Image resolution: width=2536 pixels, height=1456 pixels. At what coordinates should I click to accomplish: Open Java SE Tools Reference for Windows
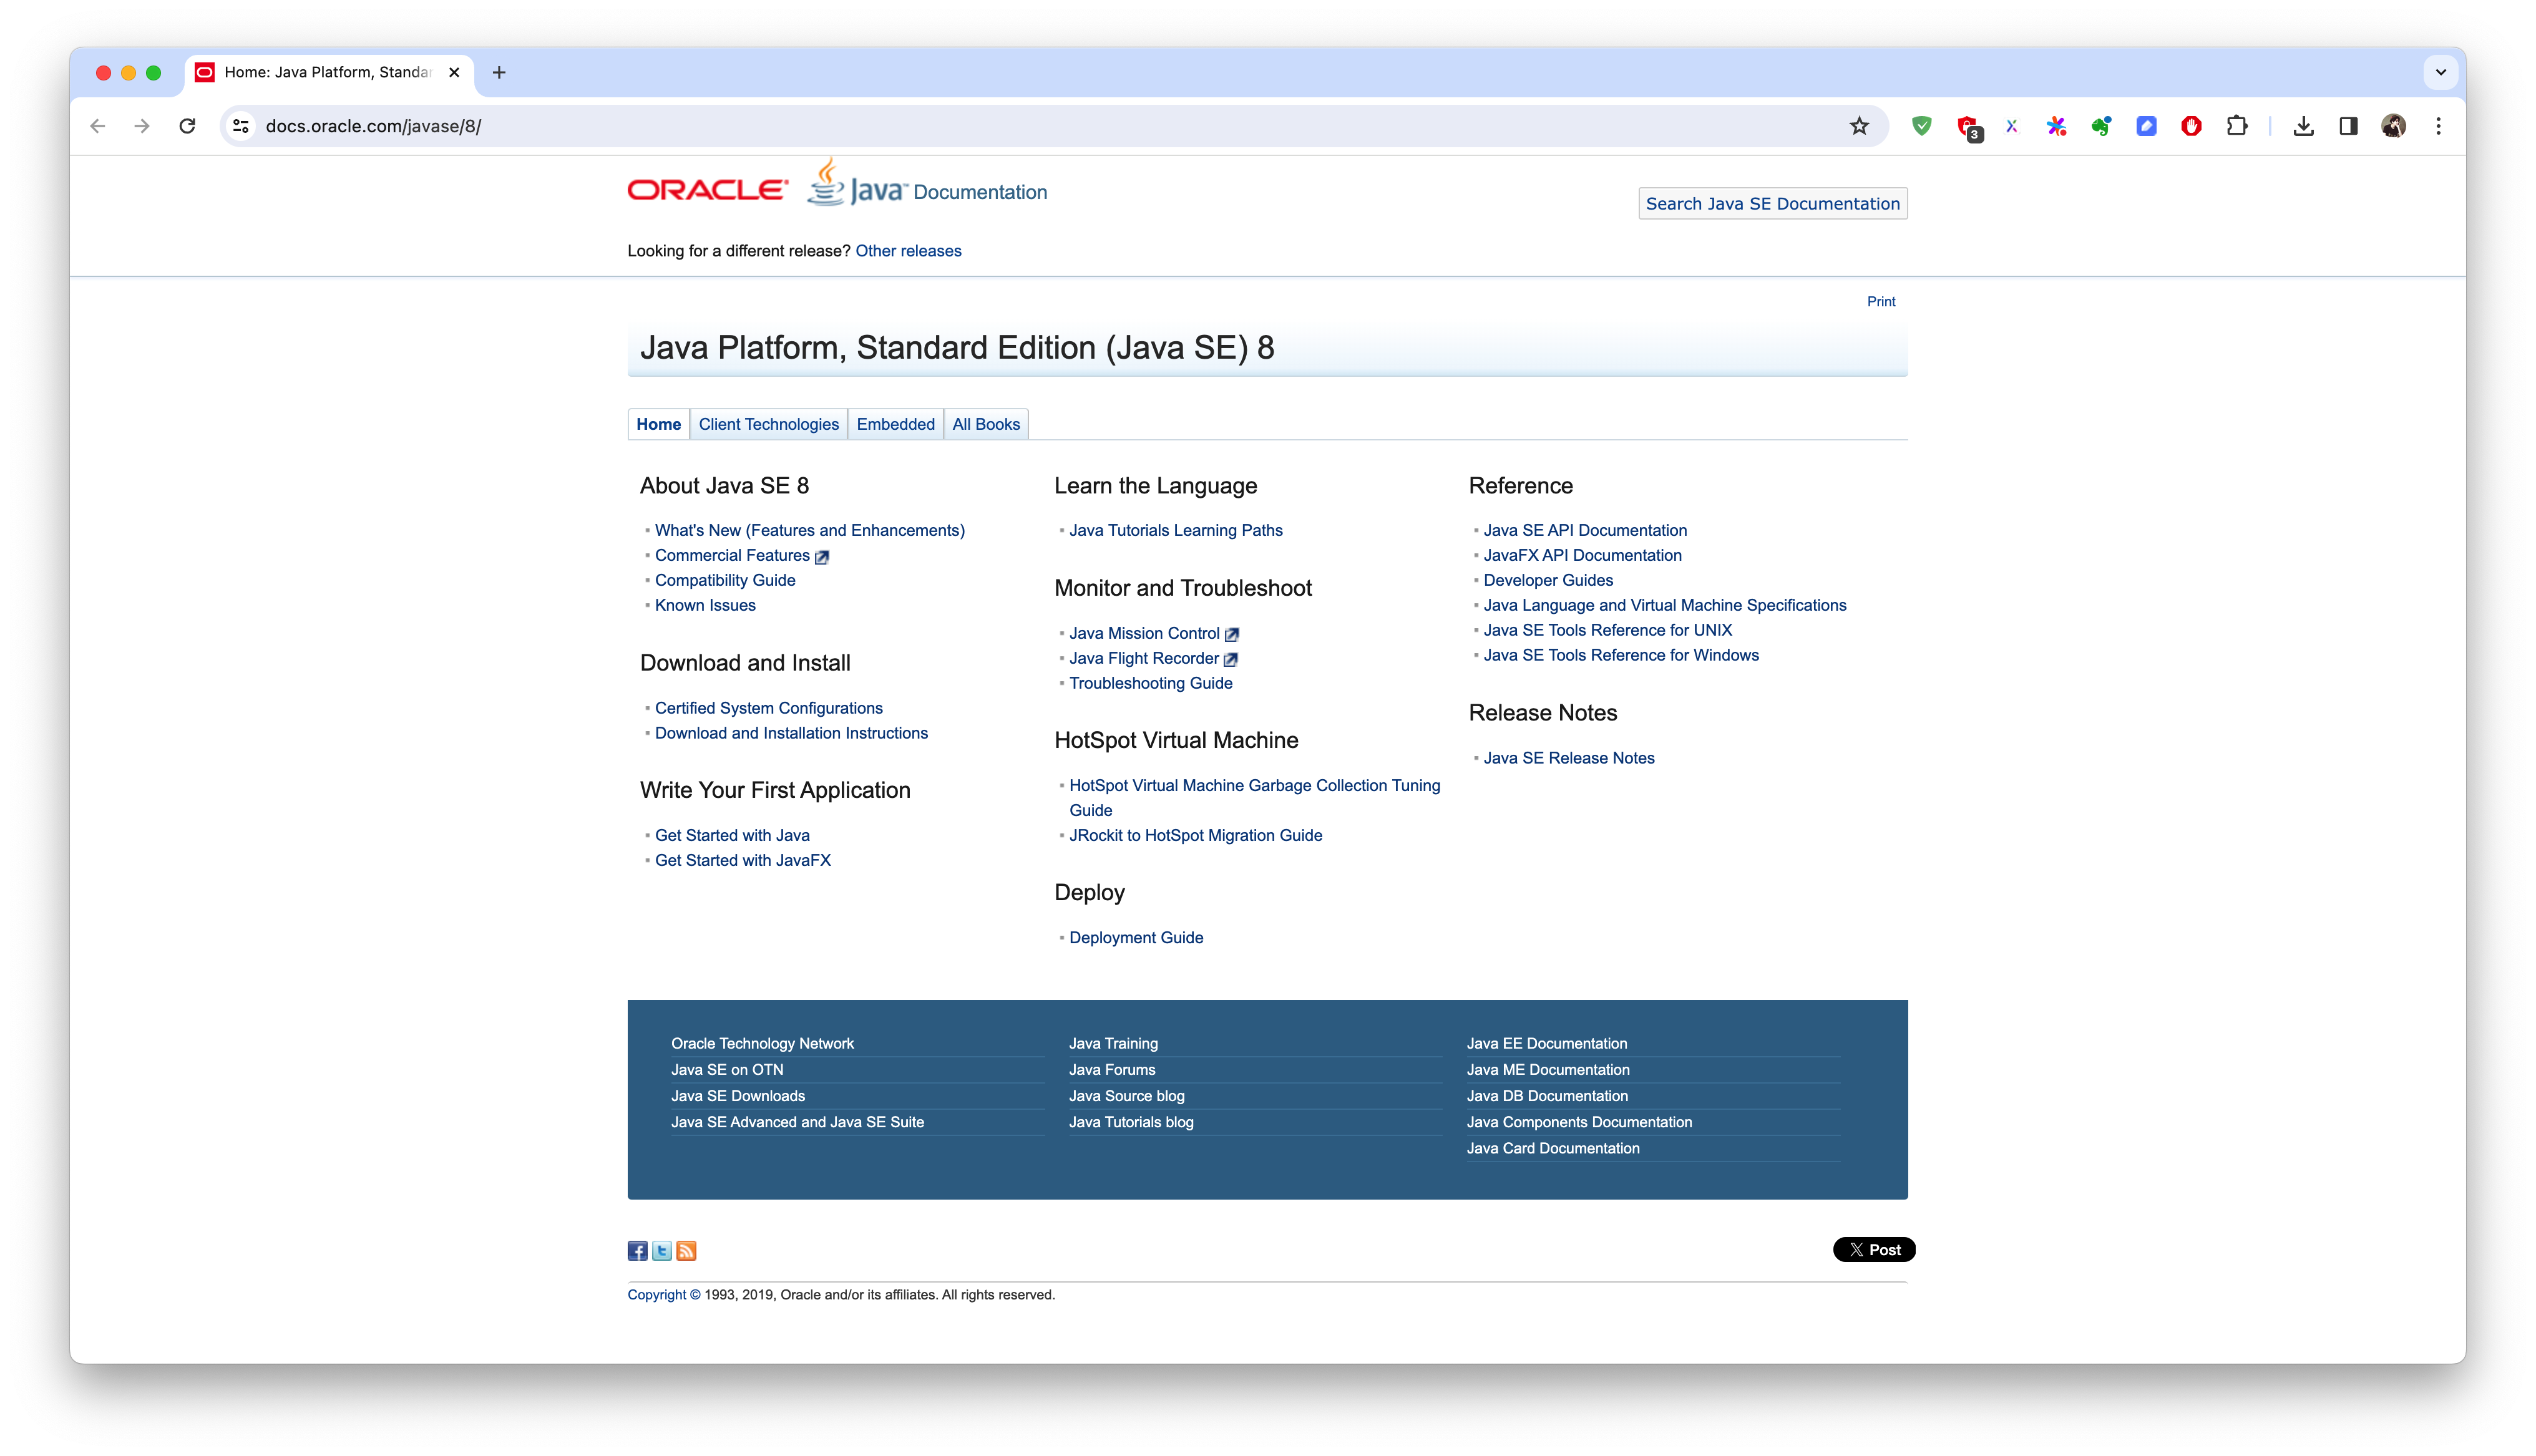(x=1620, y=655)
